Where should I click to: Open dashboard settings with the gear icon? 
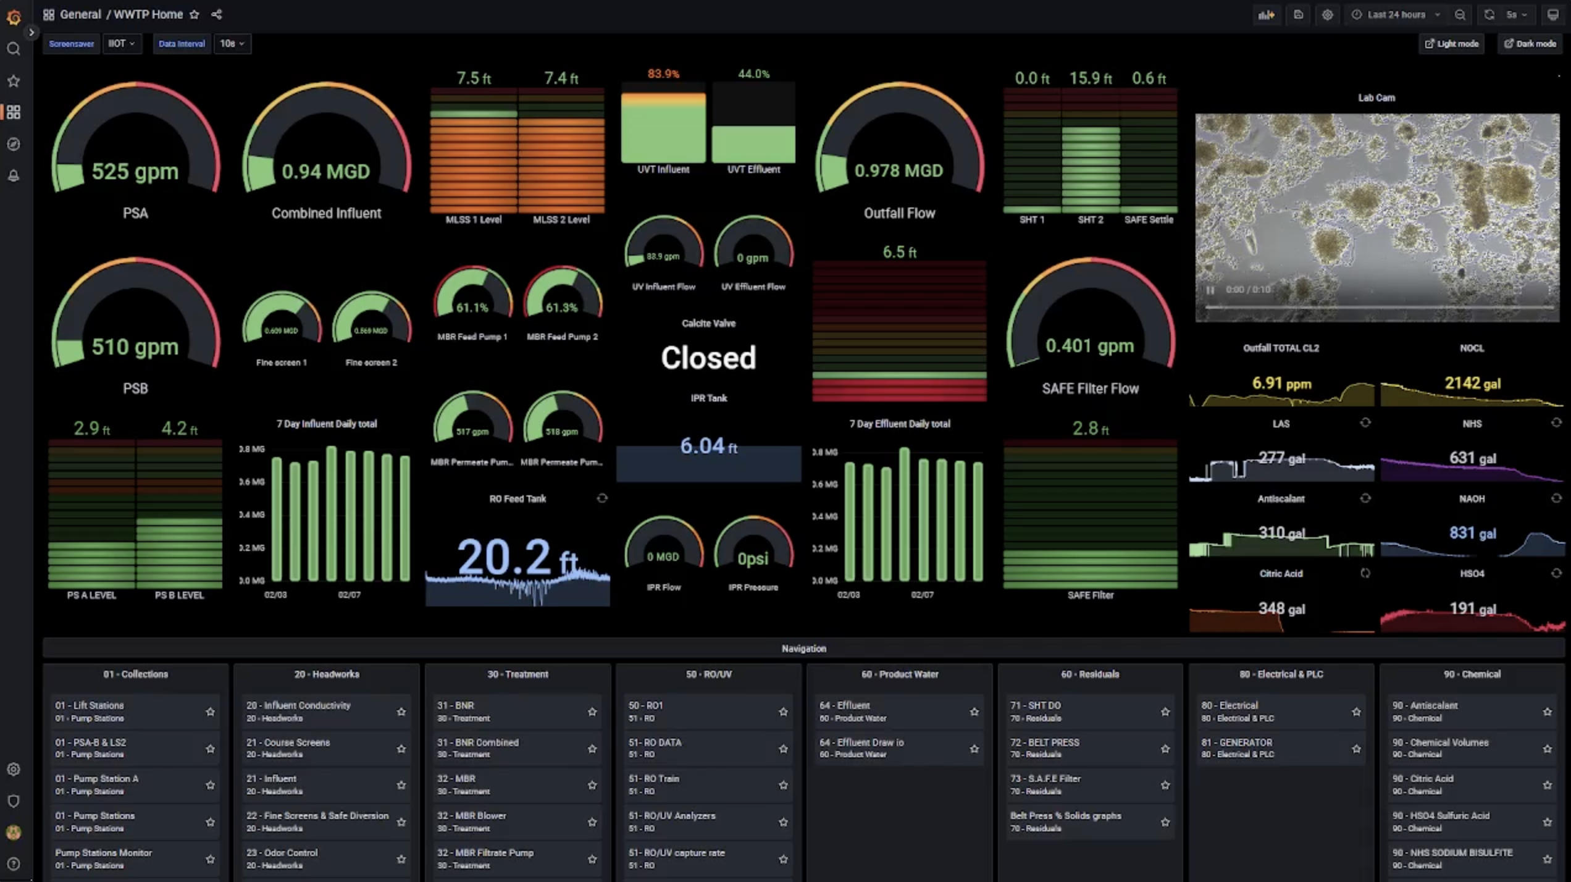[1326, 14]
